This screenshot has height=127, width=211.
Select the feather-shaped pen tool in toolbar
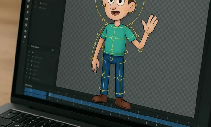[27, 12]
